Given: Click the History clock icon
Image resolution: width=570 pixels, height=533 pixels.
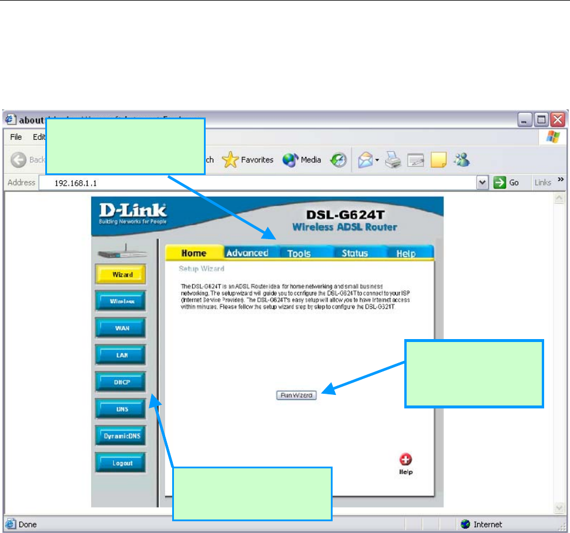Looking at the screenshot, I should (338, 160).
